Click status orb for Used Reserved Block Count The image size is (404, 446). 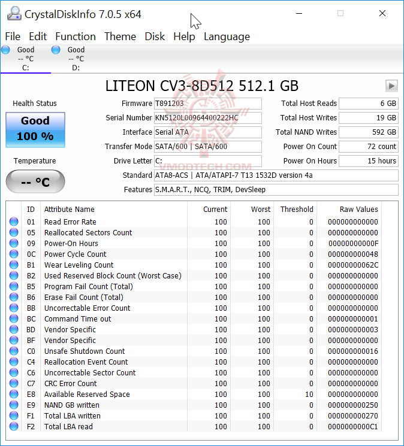click(x=14, y=275)
